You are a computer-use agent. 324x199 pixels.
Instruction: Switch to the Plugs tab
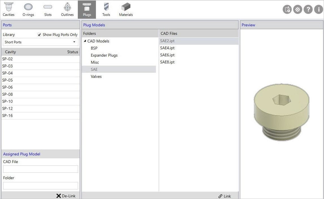pos(87,9)
